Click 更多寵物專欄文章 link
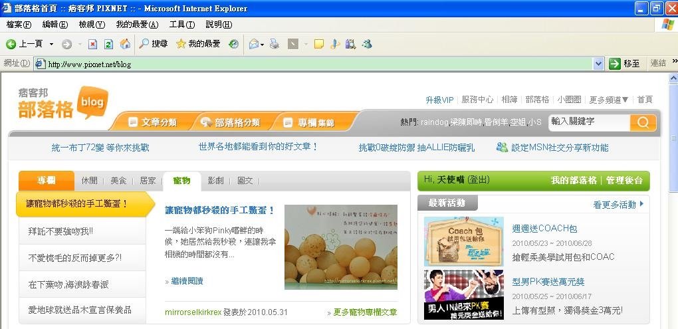Image resolution: width=678 pixels, height=329 pixels. [x=365, y=312]
